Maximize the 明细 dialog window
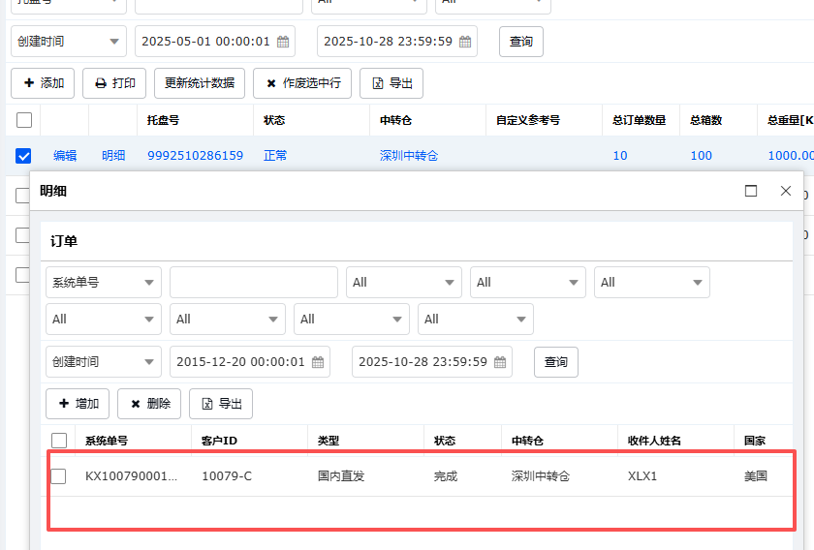 [751, 191]
